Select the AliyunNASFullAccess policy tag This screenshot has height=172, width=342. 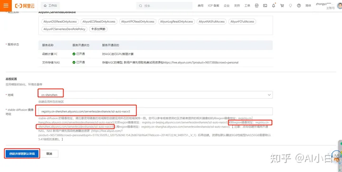[211, 21]
